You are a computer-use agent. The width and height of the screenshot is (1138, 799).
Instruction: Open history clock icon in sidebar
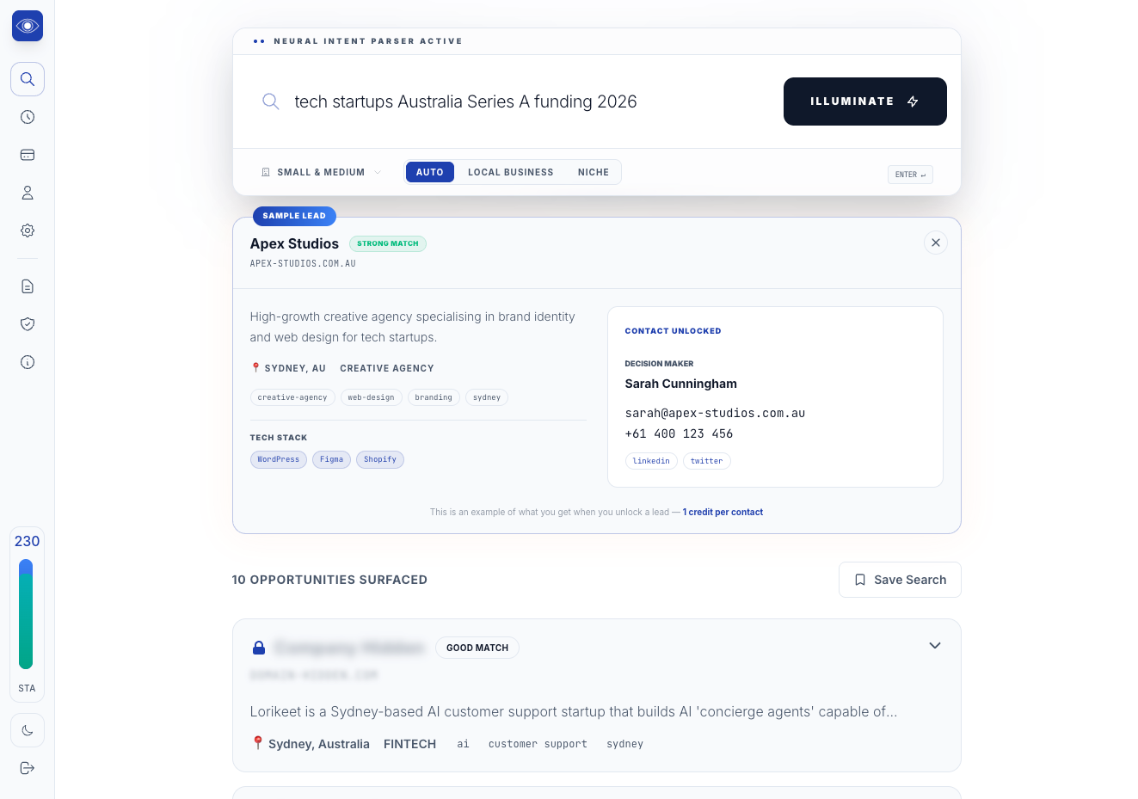click(28, 117)
